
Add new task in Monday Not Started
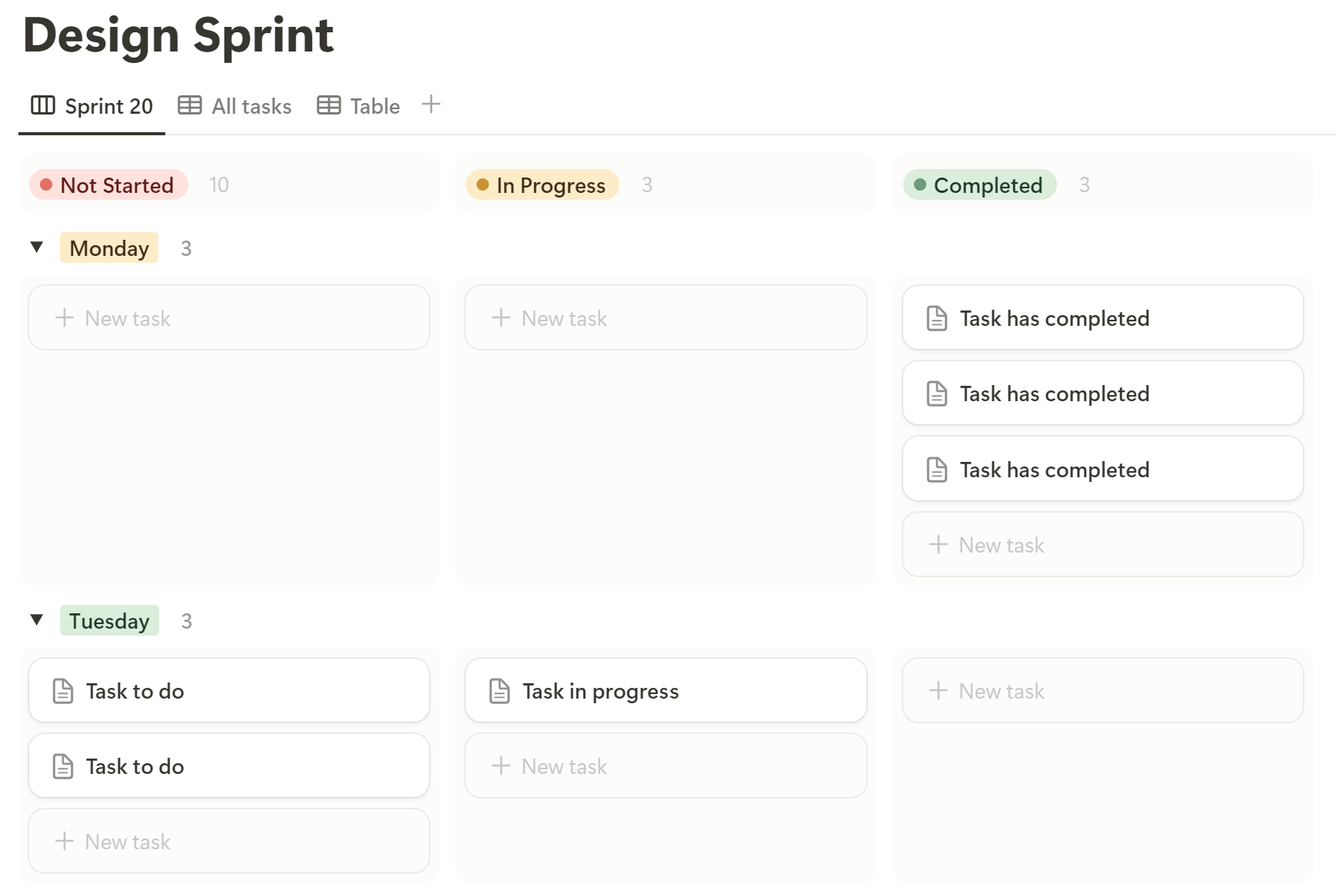click(x=229, y=318)
